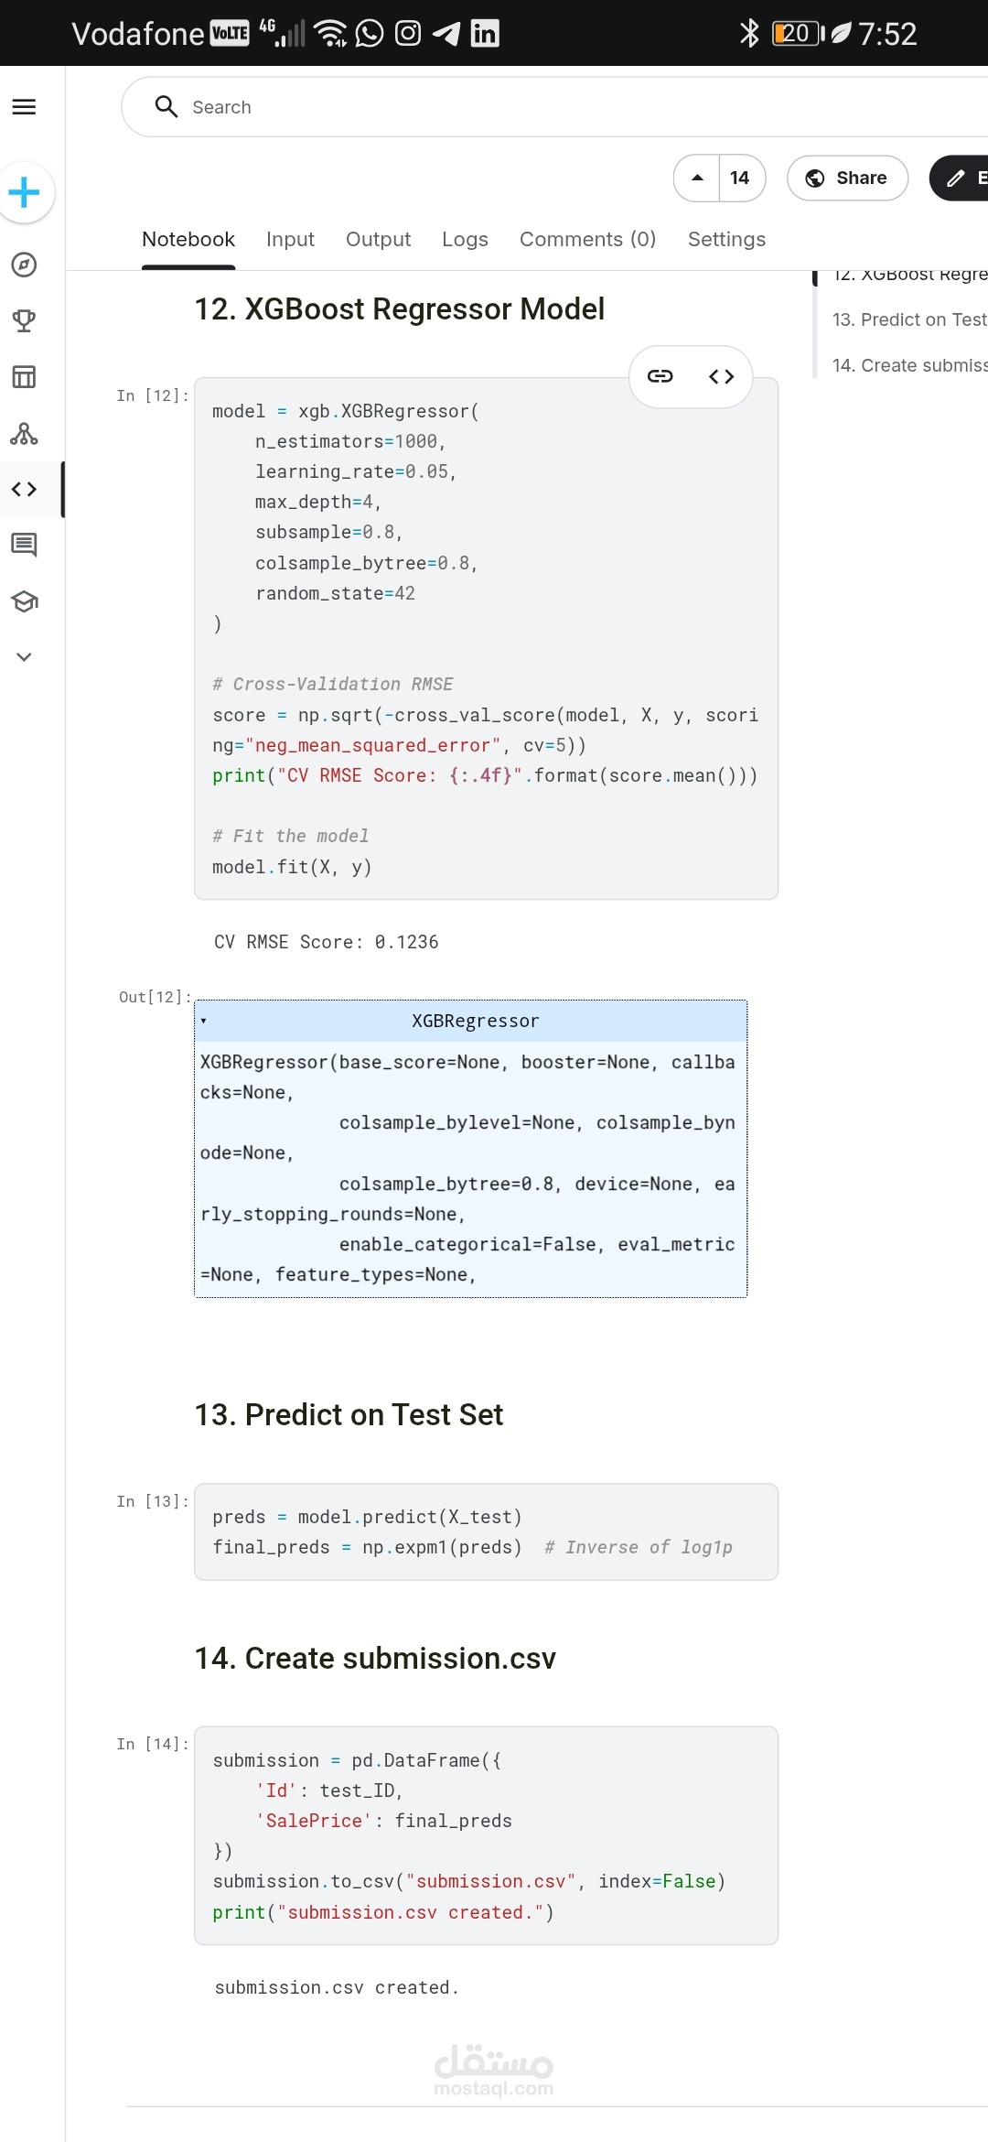Viewport: 988px width, 2142px height.
Task: Jump to 12. XGBoost Regressor outline link
Action: 909,275
